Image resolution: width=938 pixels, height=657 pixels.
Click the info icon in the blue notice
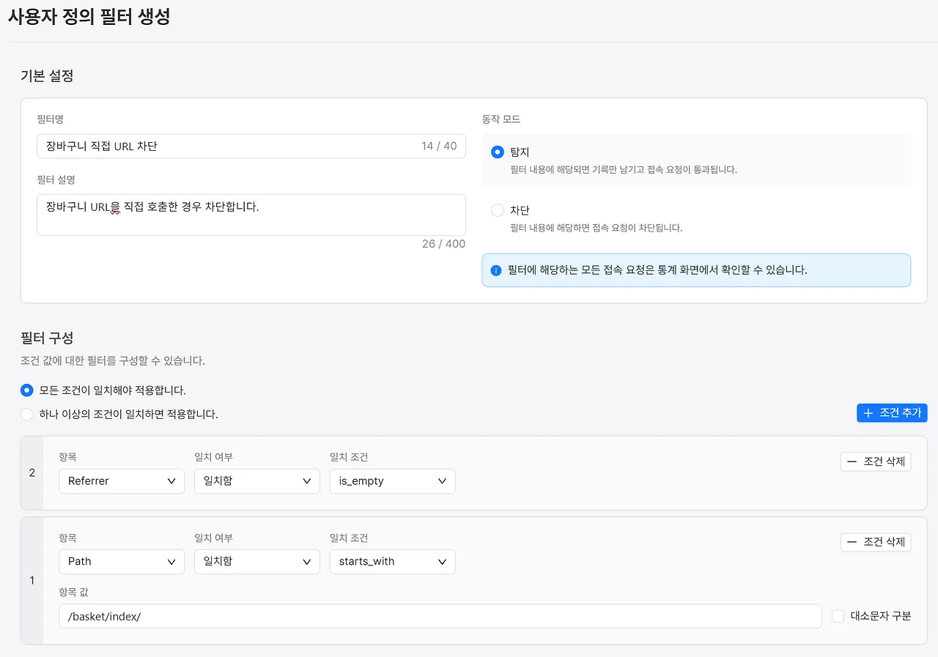click(x=495, y=270)
